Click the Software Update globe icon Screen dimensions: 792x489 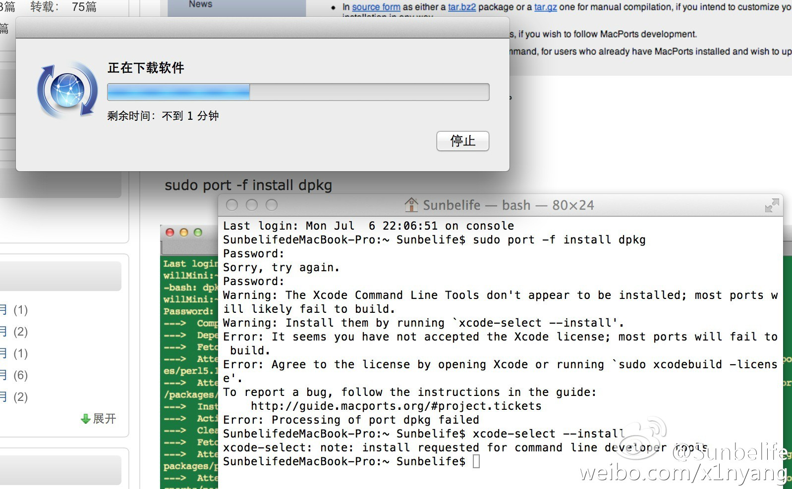coord(67,91)
